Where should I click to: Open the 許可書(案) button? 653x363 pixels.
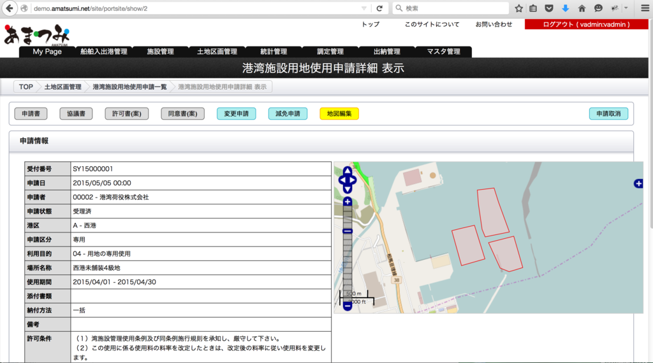click(127, 113)
